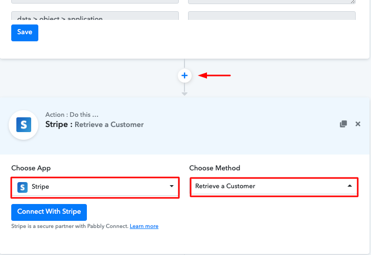Open the Choose Method dropdown

[274, 187]
